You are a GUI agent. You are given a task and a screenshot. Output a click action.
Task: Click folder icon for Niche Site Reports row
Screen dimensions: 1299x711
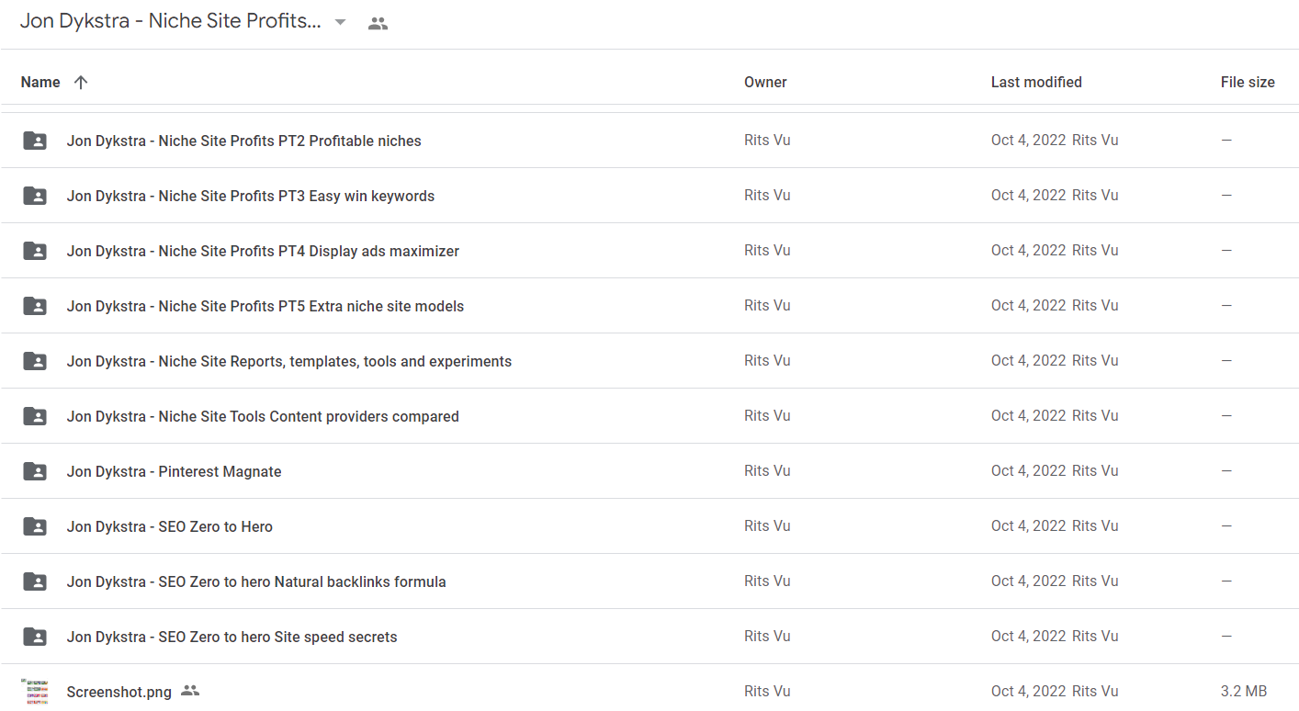click(35, 361)
